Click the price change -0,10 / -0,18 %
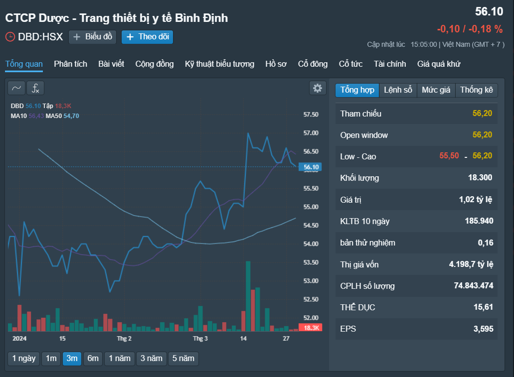Viewport: 514px width, 377px height. (x=470, y=29)
